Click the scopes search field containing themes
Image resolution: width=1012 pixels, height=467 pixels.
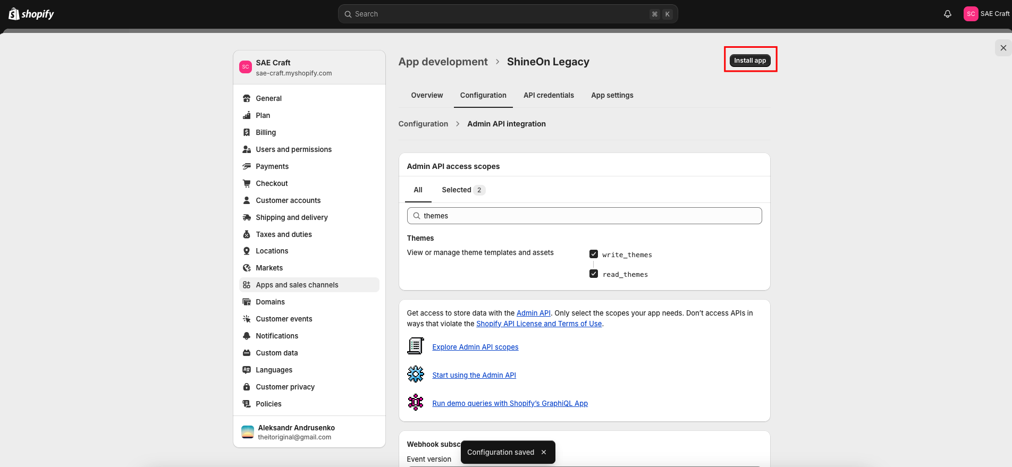pyautogui.click(x=584, y=216)
